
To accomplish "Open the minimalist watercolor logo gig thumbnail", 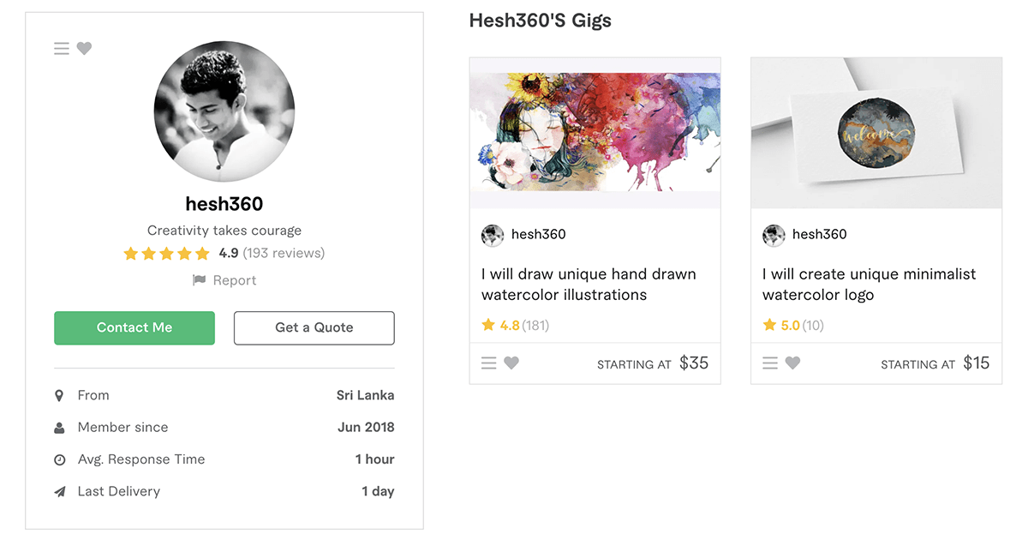I will pos(876,133).
